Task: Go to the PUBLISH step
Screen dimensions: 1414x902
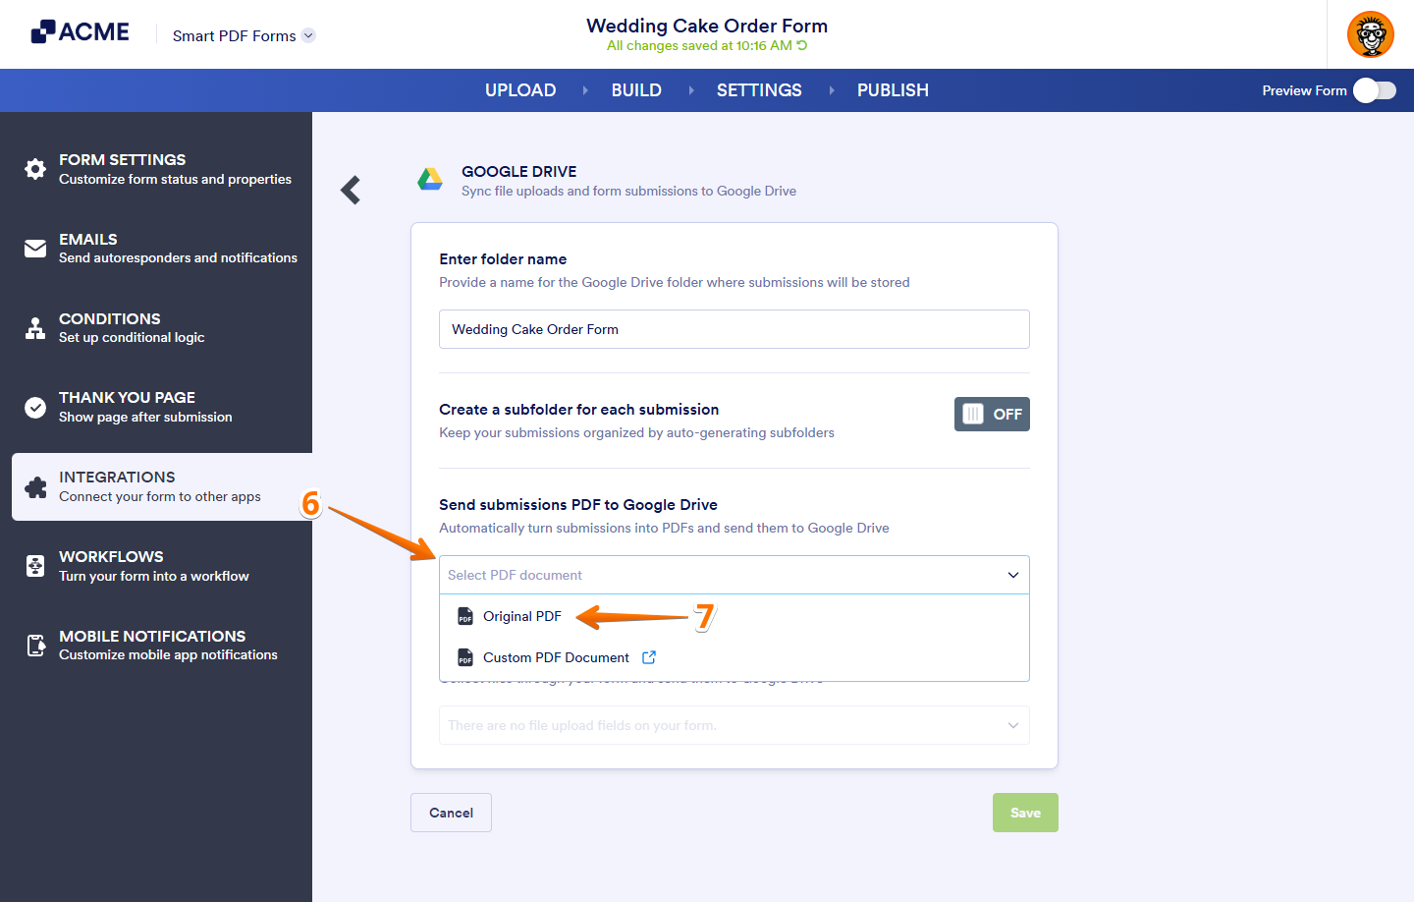Action: pos(893,89)
